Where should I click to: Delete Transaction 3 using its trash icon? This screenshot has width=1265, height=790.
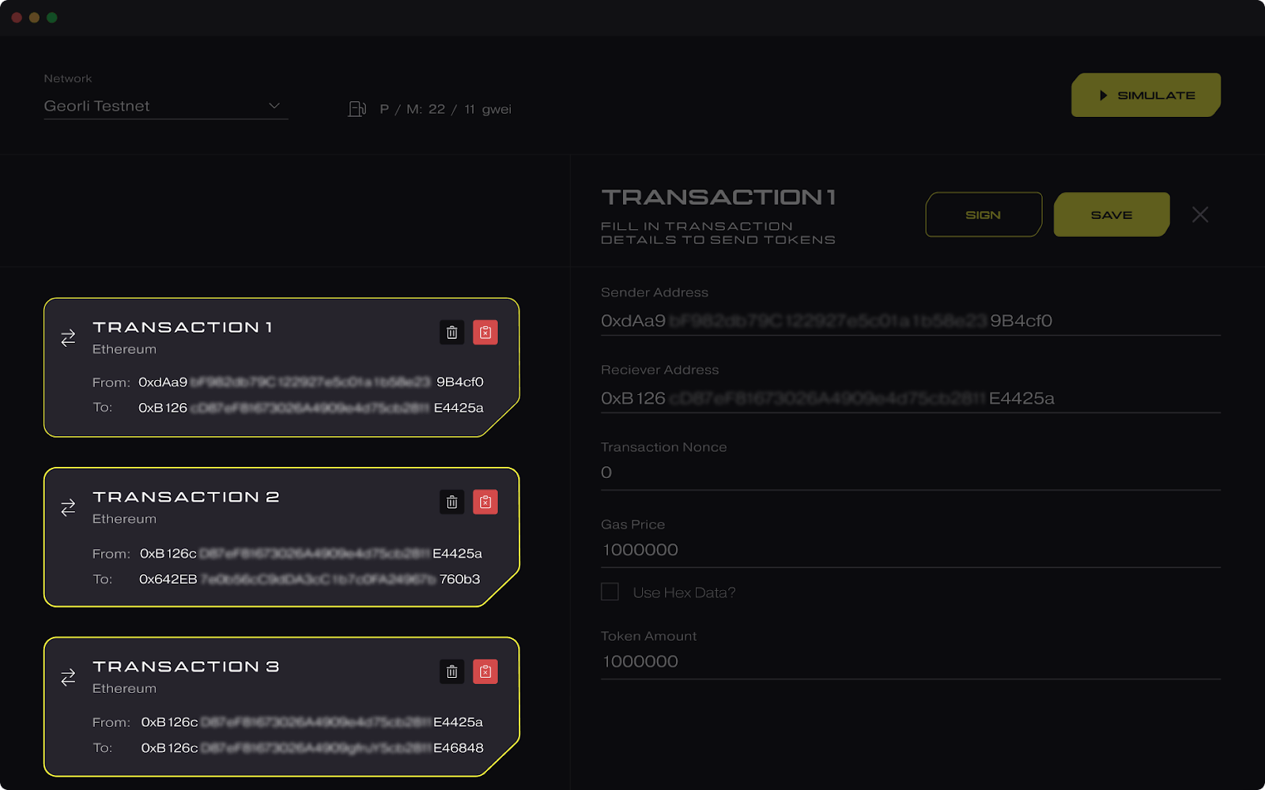[451, 672]
